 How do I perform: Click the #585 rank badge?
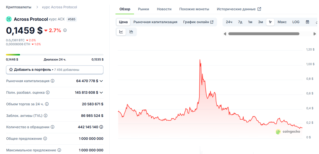(72, 19)
